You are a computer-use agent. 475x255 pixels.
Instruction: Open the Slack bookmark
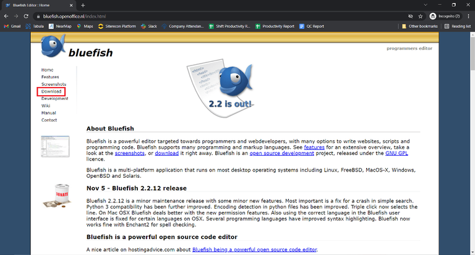tap(149, 27)
